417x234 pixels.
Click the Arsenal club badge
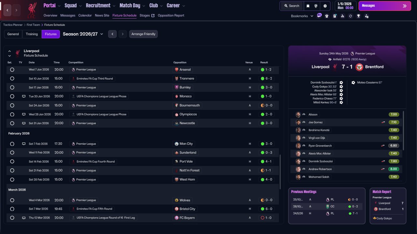(177, 70)
